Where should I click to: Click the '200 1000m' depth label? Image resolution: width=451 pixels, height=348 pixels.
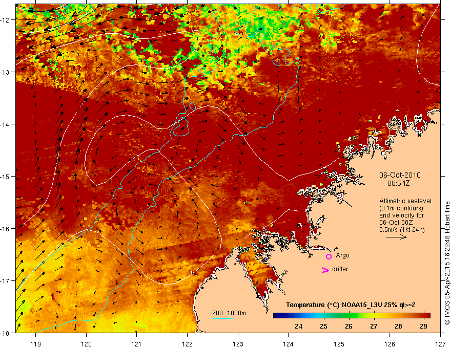click(x=229, y=313)
